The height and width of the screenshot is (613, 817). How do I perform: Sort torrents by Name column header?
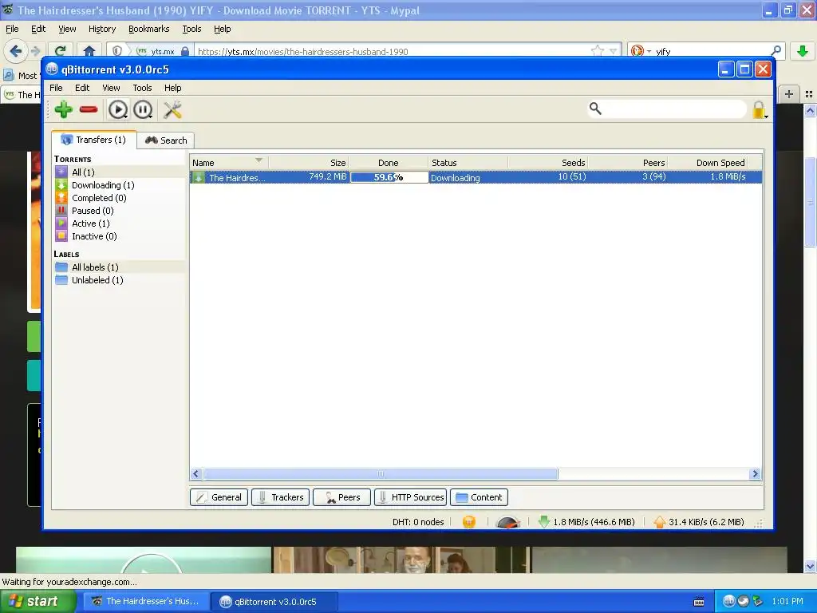click(x=229, y=163)
